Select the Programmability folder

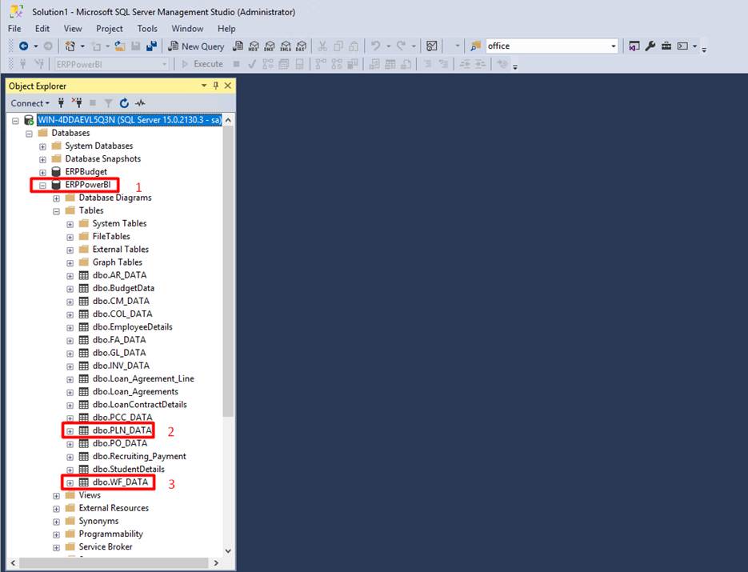point(110,534)
